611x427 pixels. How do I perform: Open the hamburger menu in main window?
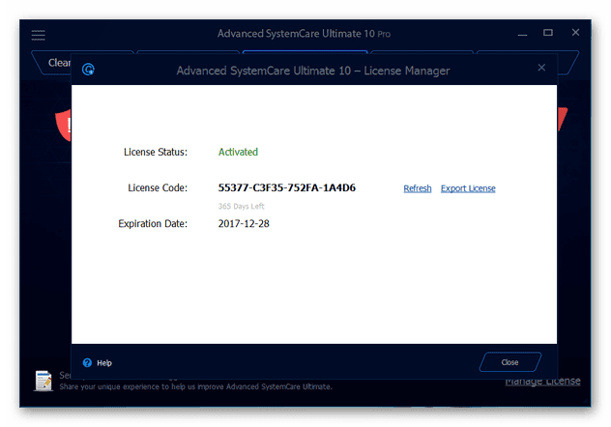39,35
